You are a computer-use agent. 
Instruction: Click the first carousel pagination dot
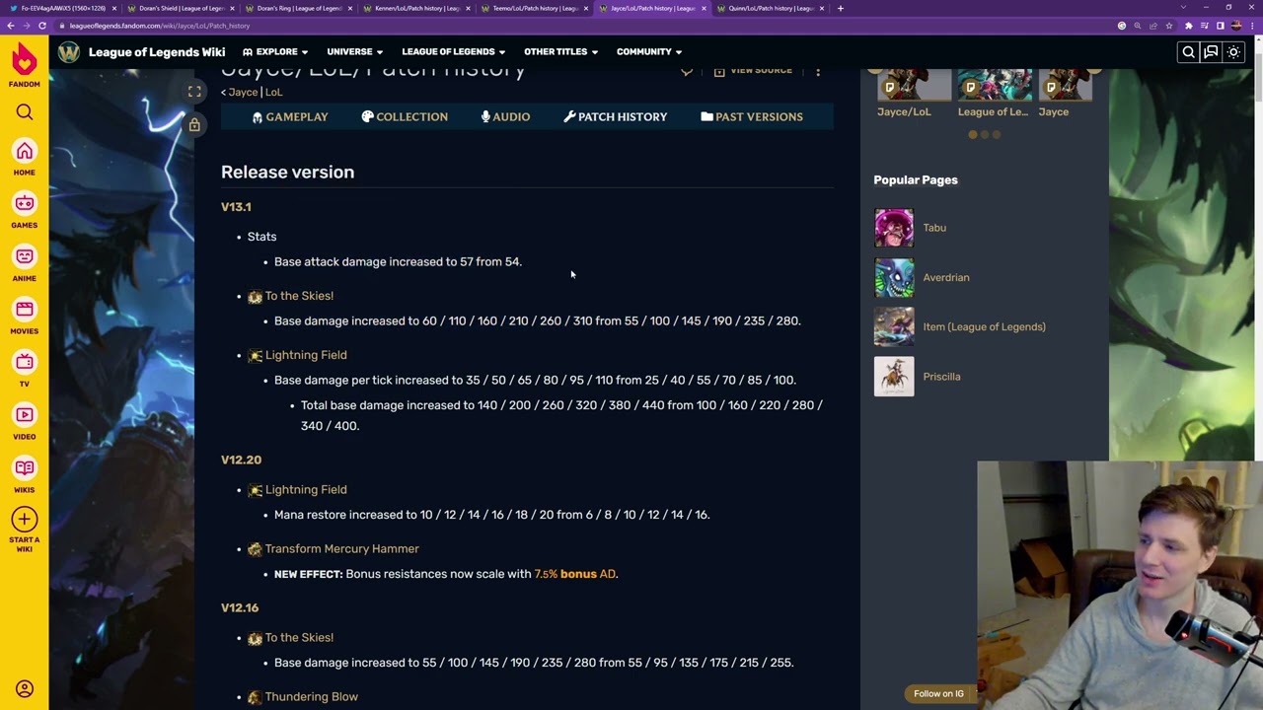click(972, 135)
